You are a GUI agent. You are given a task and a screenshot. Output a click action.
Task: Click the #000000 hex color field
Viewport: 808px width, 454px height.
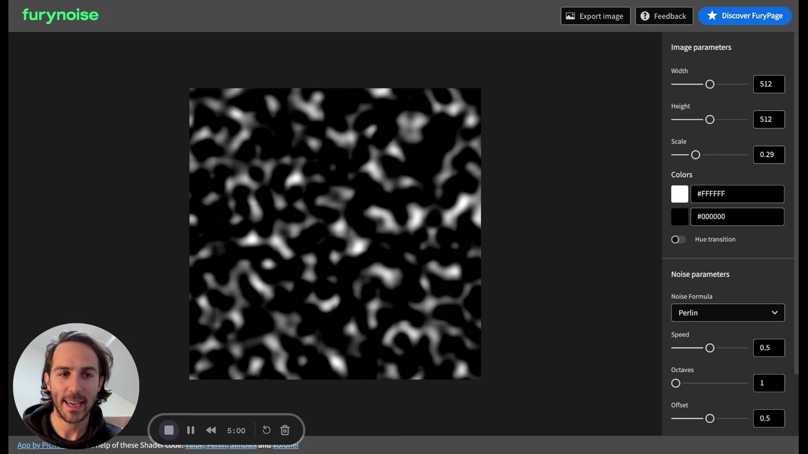tap(737, 216)
